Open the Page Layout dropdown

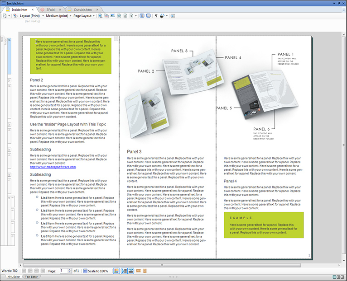point(84,16)
